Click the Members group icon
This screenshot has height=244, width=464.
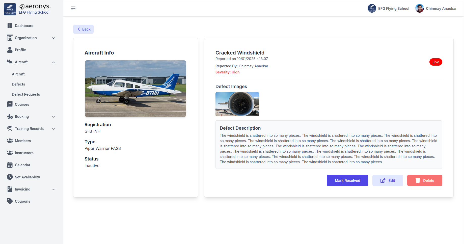(10, 141)
